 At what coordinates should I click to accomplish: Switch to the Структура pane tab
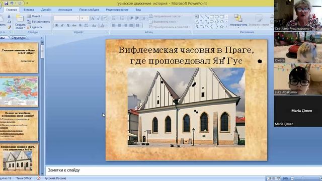pyautogui.click(x=19, y=38)
